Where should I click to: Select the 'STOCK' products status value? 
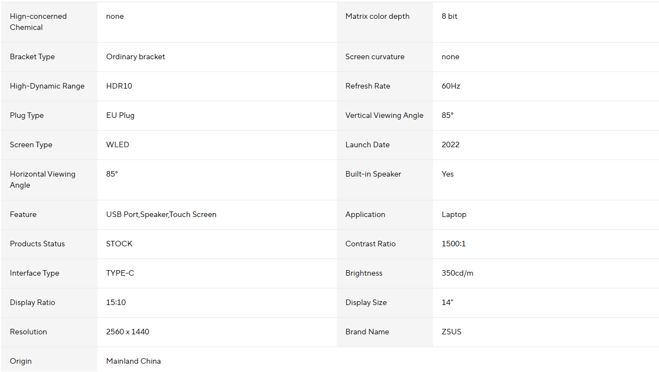[x=119, y=244]
